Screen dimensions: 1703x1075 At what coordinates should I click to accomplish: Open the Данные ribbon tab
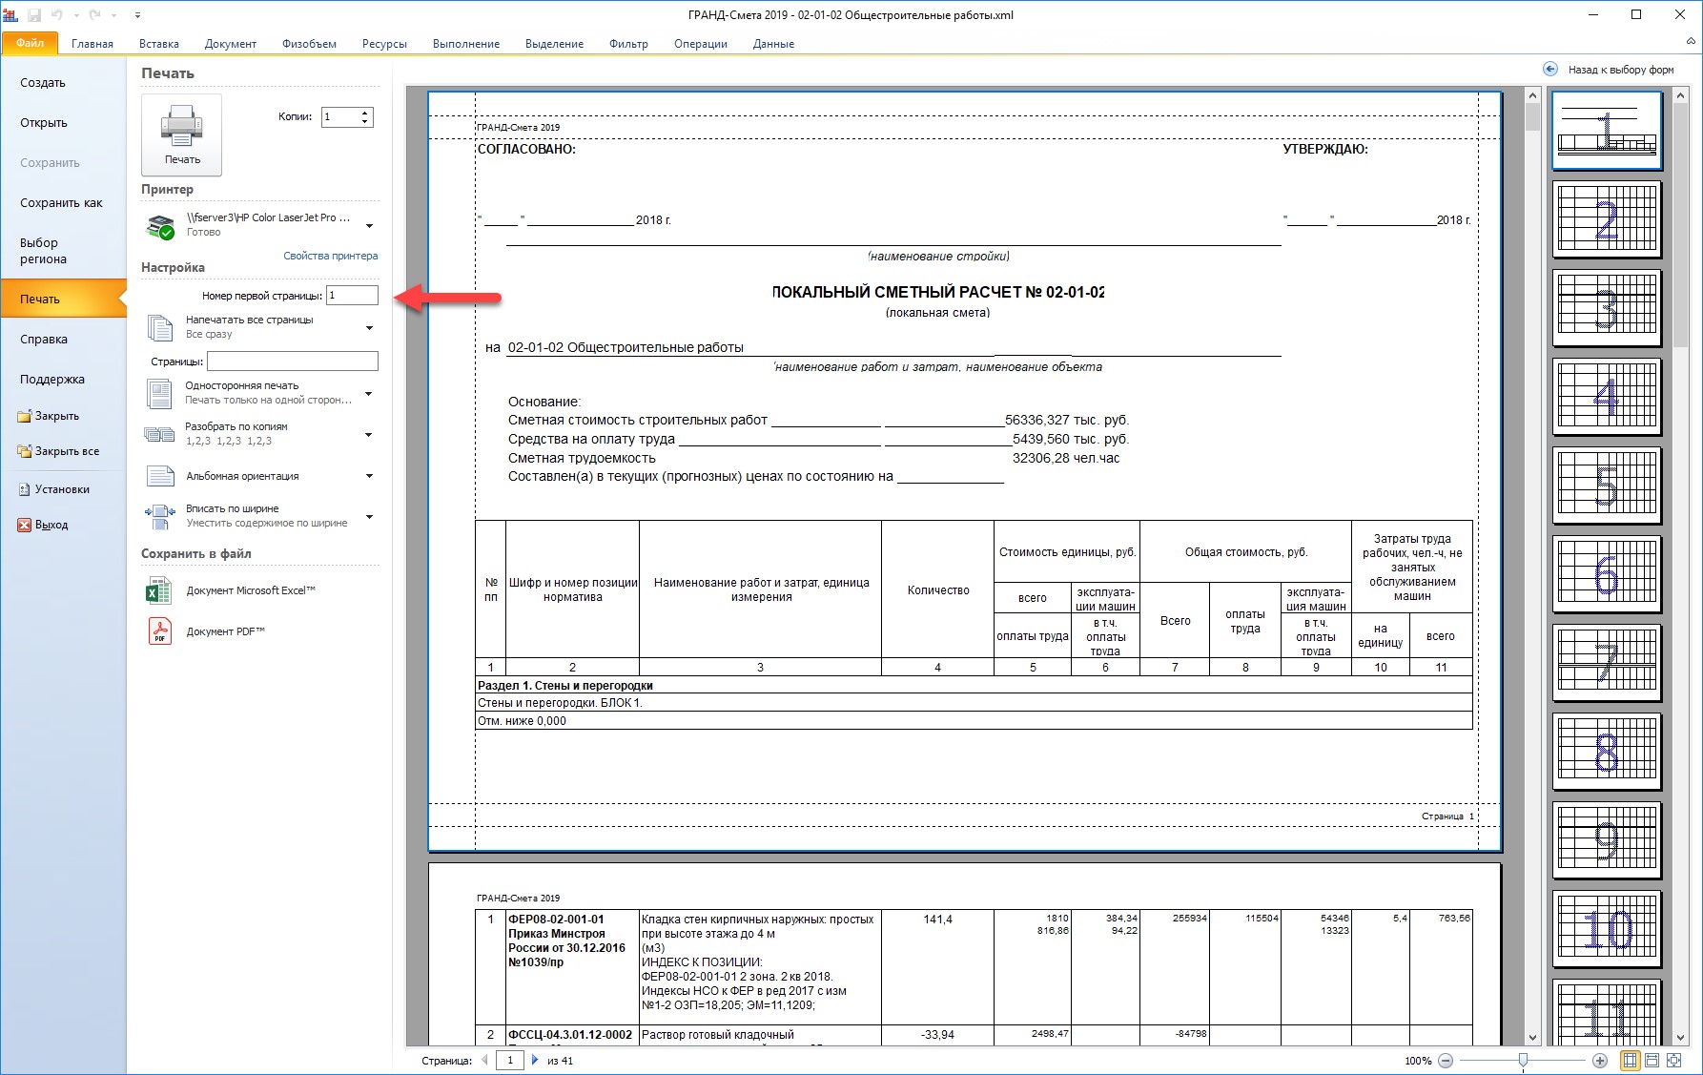(773, 44)
